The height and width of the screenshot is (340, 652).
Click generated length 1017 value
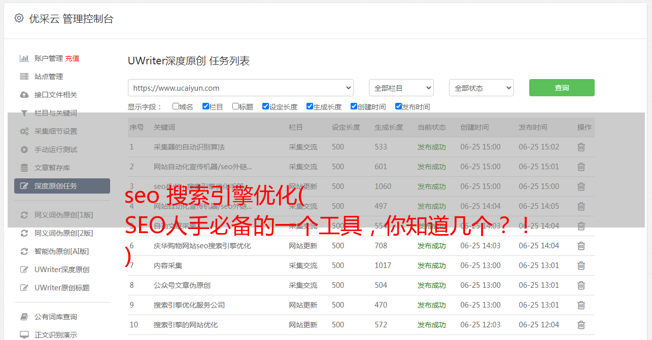pos(383,266)
